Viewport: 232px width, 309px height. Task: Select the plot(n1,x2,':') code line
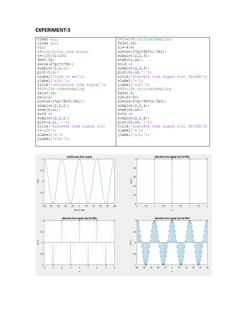pos(135,72)
